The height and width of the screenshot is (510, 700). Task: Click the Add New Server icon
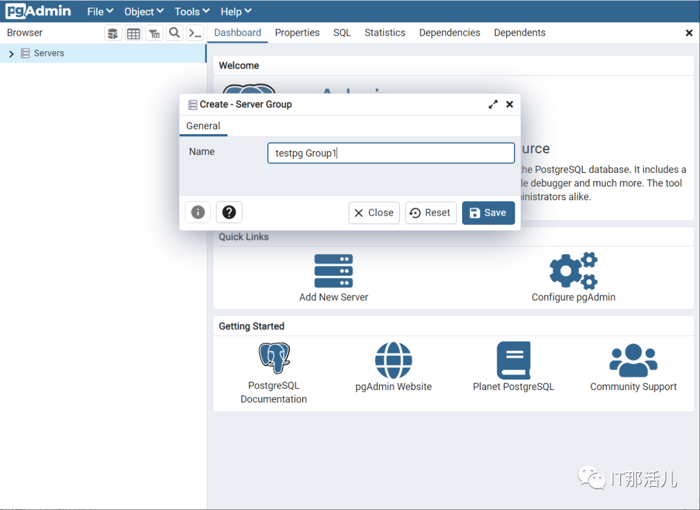(x=334, y=271)
